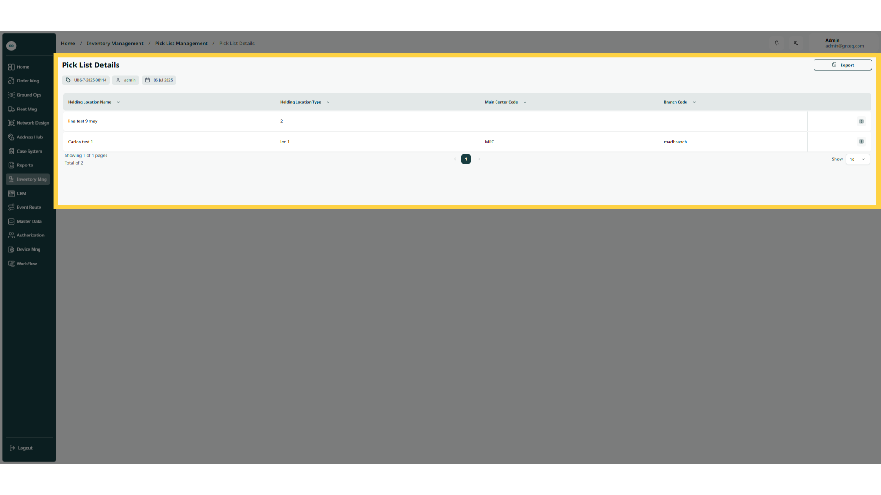Click 'Showing 1 of 1 pages' text
Screen dimensions: 881x495
pos(86,155)
